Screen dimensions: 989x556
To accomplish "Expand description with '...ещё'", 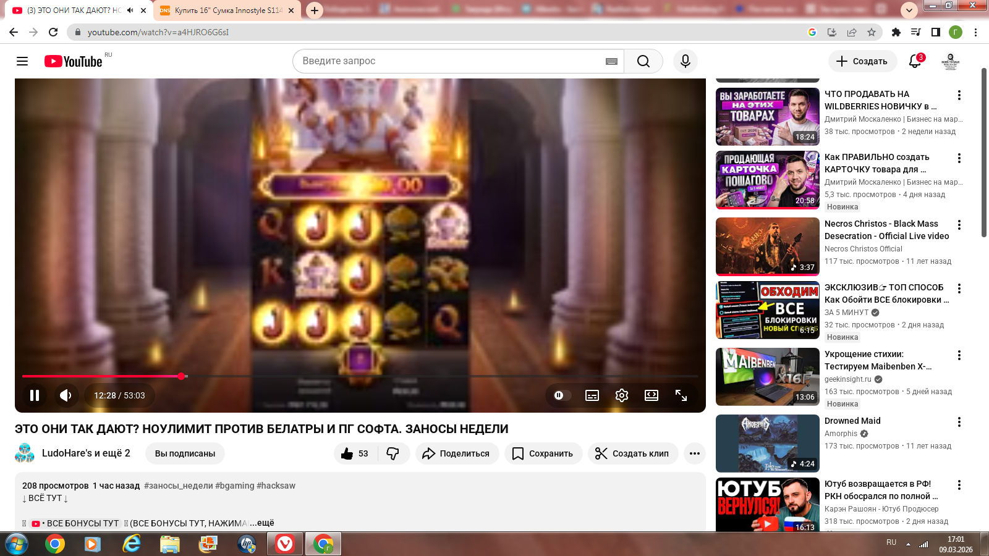I will coord(262,523).
